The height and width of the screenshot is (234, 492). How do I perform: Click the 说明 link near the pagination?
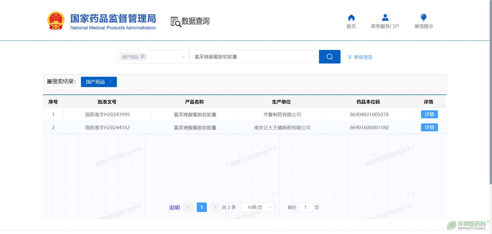pyautogui.click(x=174, y=208)
